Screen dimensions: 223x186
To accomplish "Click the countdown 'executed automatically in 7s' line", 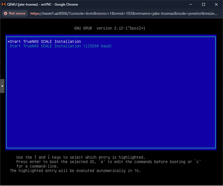I will point(75,171).
